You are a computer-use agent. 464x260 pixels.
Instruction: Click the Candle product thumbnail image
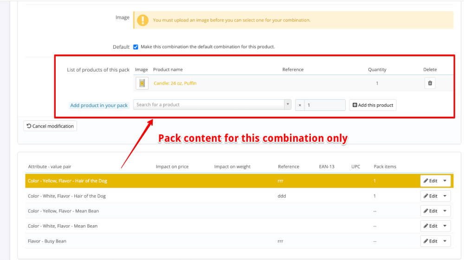[142, 83]
